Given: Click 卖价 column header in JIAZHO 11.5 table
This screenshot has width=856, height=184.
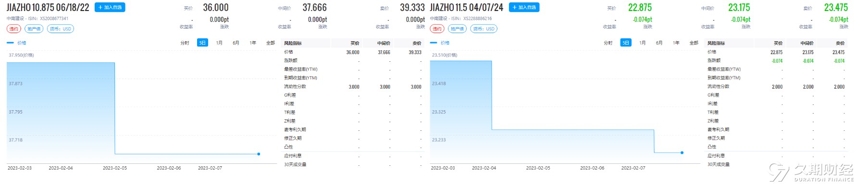Looking at the screenshot, I should [x=840, y=43].
